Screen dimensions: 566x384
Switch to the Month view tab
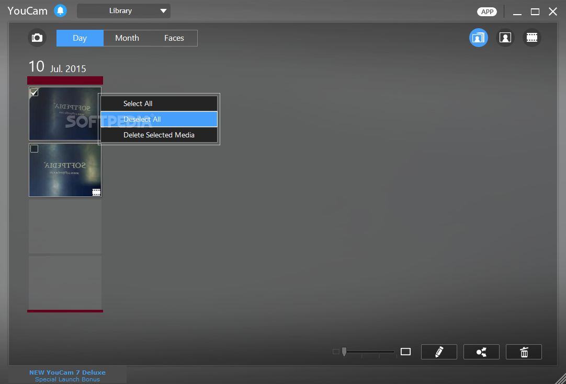[x=127, y=38]
